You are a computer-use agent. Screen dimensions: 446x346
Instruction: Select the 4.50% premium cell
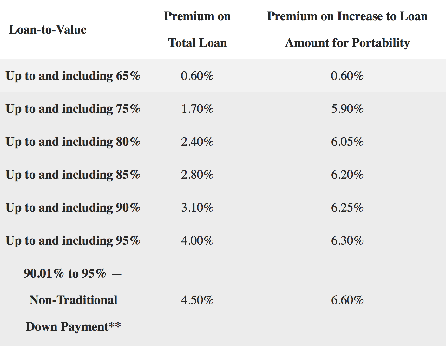(197, 300)
